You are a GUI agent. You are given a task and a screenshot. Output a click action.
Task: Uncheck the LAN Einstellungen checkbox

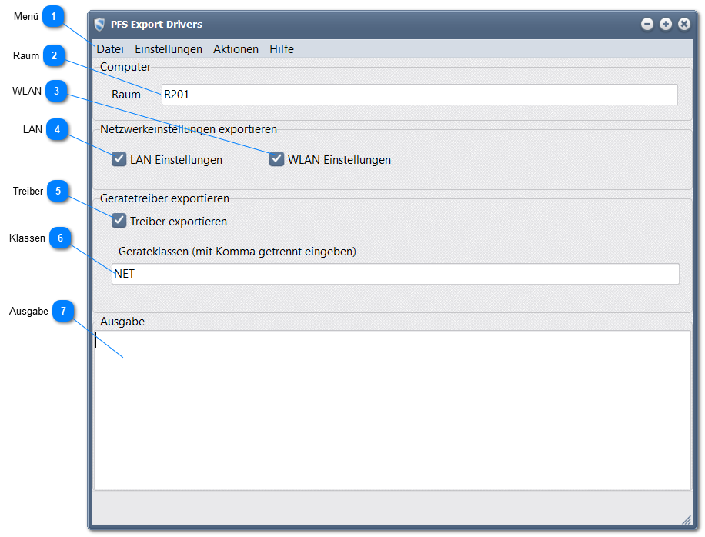click(119, 159)
